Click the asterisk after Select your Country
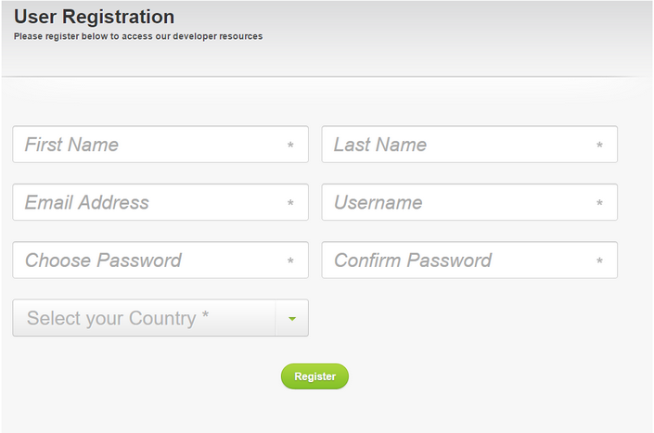This screenshot has height=433, width=654. 205,314
